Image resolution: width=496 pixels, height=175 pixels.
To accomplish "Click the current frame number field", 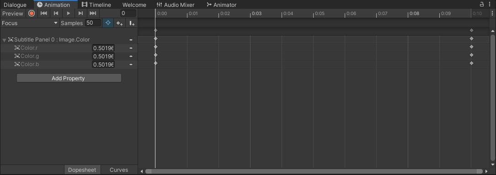I will 128,13.
